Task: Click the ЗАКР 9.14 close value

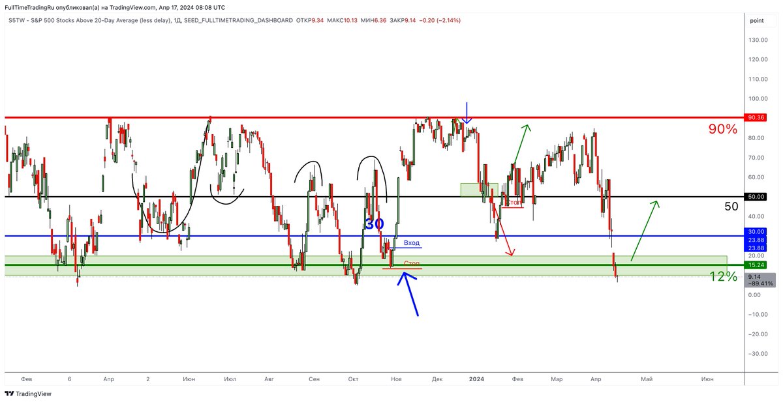Action: [x=403, y=20]
